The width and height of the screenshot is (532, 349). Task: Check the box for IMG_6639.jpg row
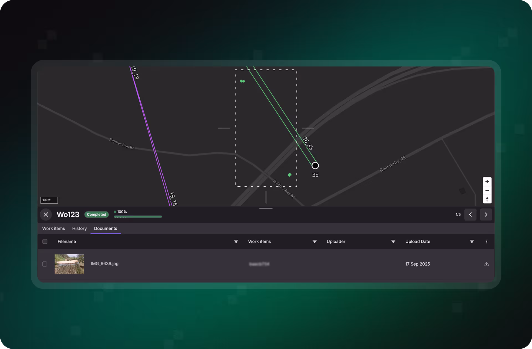coord(45,264)
